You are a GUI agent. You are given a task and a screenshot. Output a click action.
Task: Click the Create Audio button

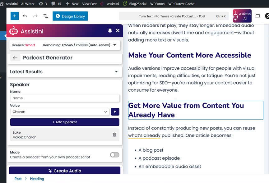pos(64,171)
